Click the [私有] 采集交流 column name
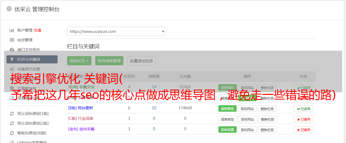Viewport: 346px width, 143px height. click(x=81, y=87)
